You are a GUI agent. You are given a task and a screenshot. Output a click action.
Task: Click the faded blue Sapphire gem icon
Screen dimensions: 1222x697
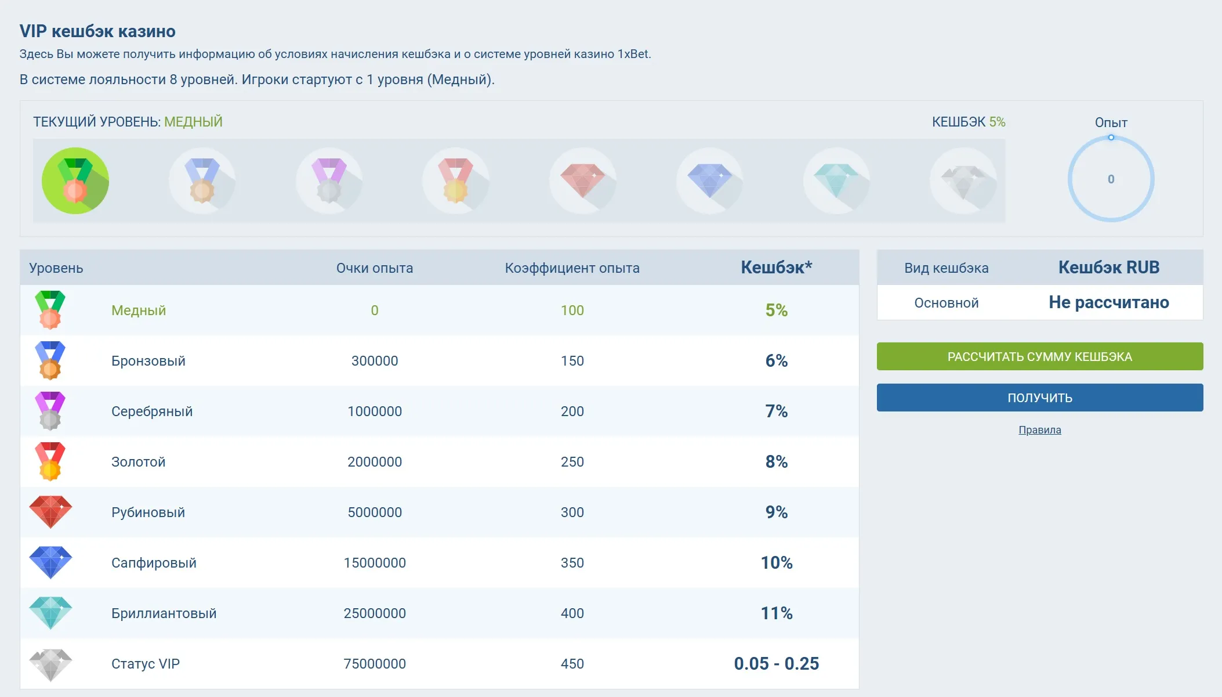click(x=709, y=180)
